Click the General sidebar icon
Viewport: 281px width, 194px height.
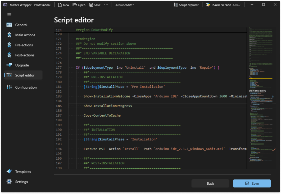pos(9,25)
